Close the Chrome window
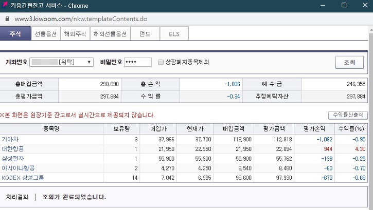Image resolution: width=373 pixels, height=210 pixels. tap(365, 5)
